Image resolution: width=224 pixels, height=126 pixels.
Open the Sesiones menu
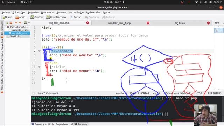(x=61, y=13)
